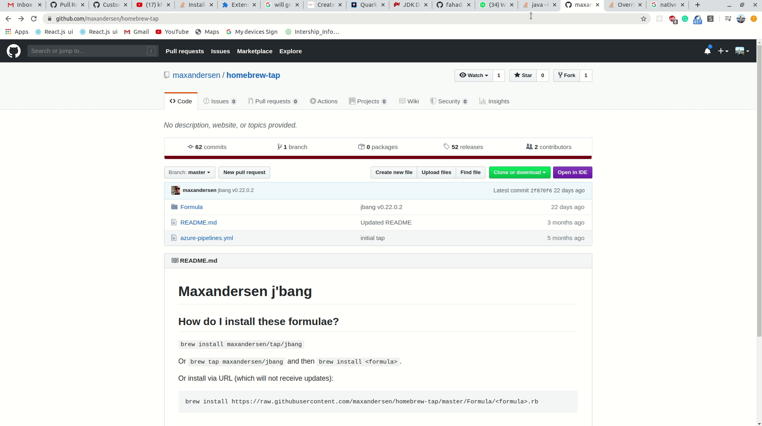
Task: Open the latest commit 2f870f6
Action: [541, 191]
